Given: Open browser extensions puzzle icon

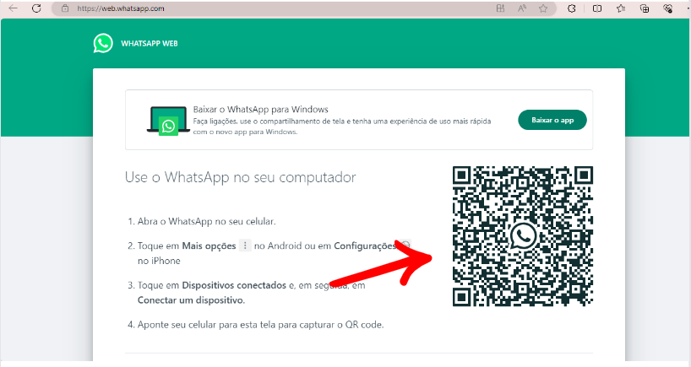Looking at the screenshot, I should (x=572, y=8).
